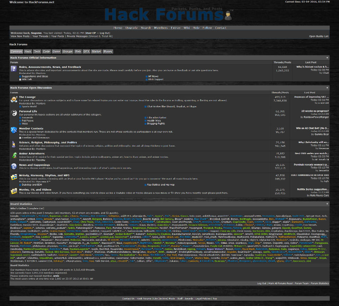Screen dimensions: 339x306
Task: Select the Game category tab
Action: click(56, 51)
